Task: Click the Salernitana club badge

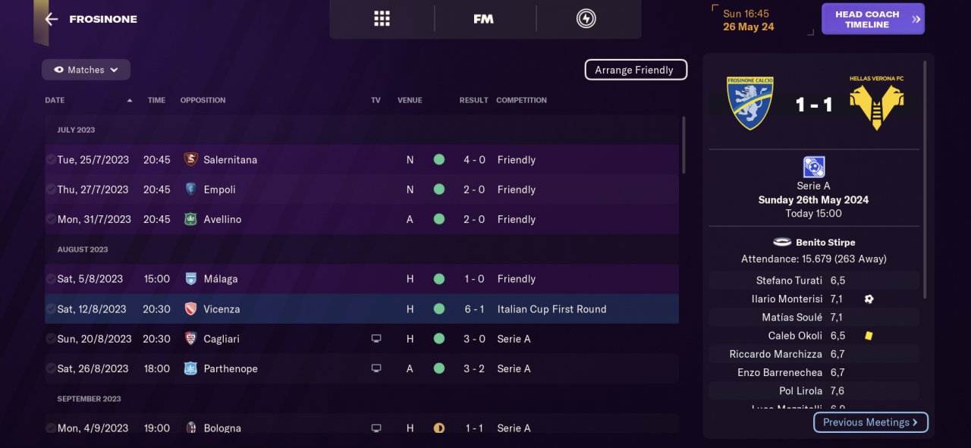Action: [190, 160]
